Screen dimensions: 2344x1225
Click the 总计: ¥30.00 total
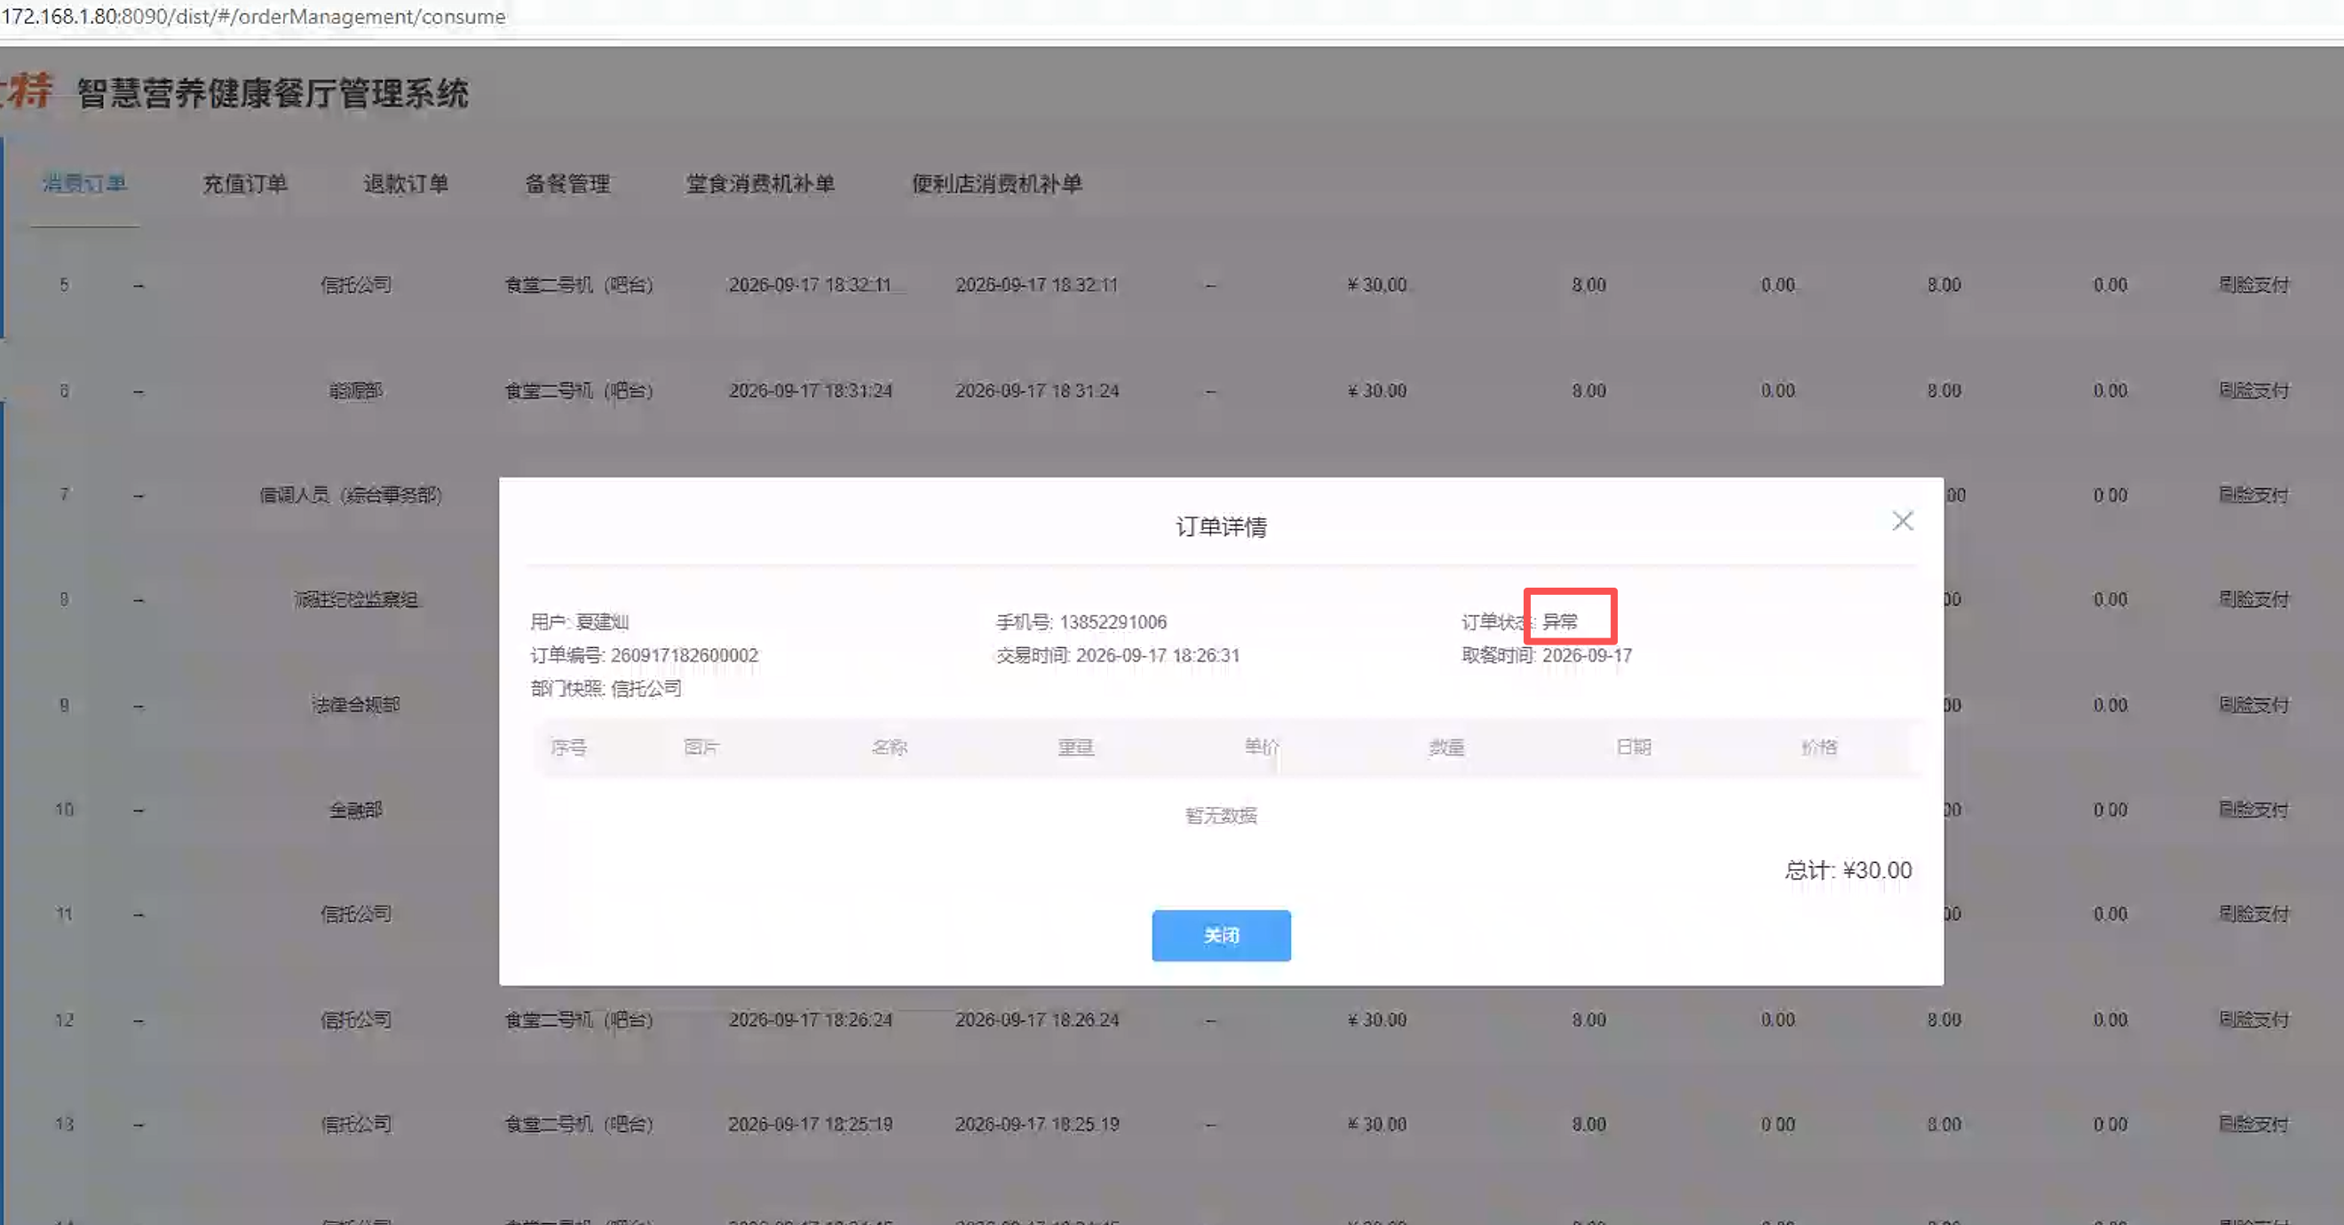pos(1847,870)
